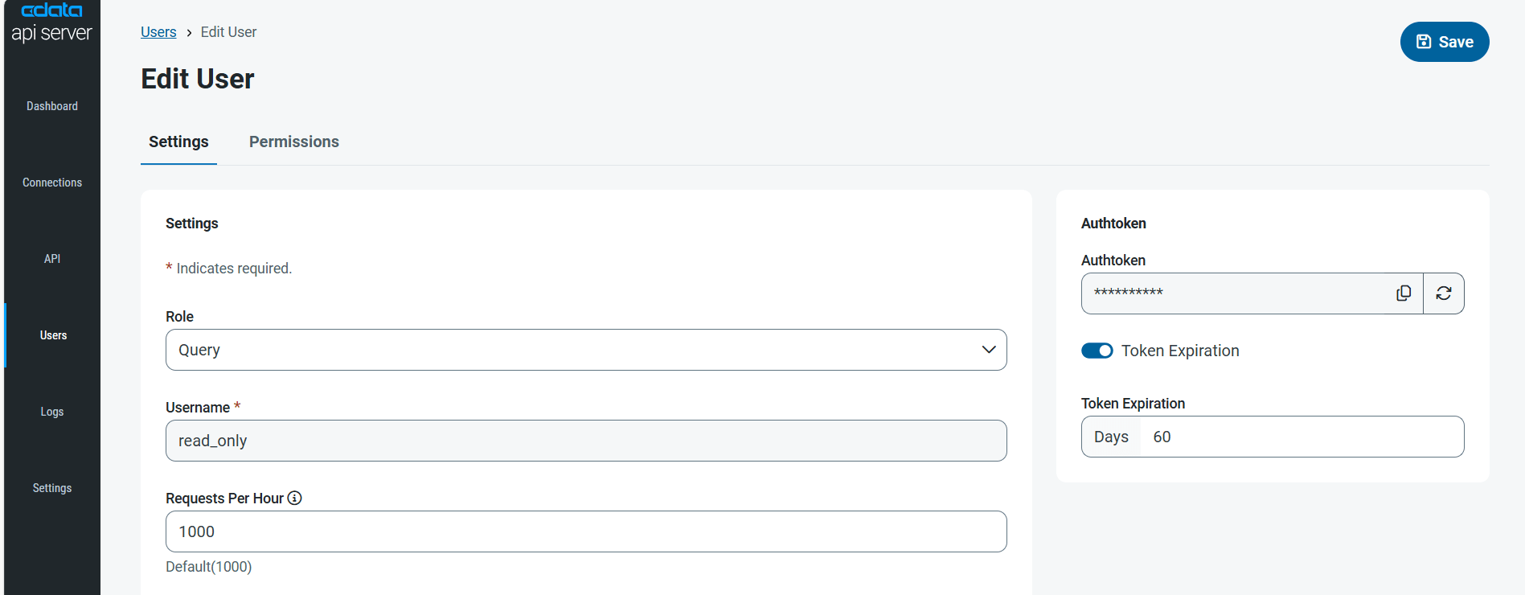
Task: Regenerate the authtoken with refresh icon
Action: coord(1444,293)
